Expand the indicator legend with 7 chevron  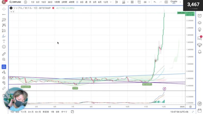[12, 12]
